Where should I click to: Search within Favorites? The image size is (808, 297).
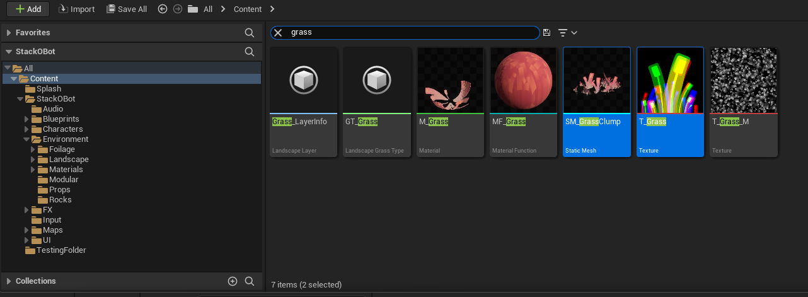(250, 32)
